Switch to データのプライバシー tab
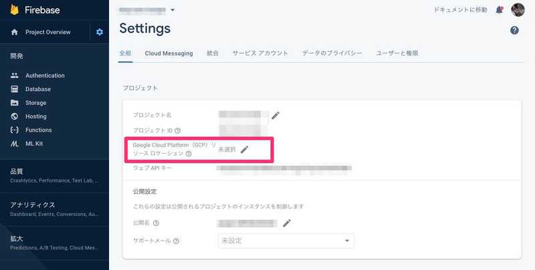Screen dimensions: 535x270 pyautogui.click(x=332, y=53)
